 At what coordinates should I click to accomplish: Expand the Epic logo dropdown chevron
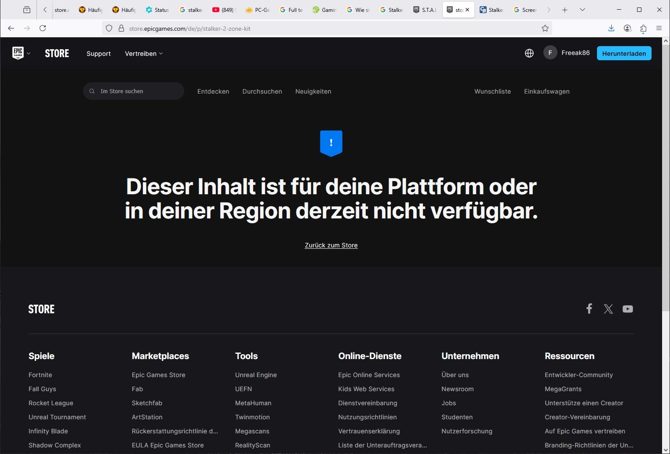click(29, 54)
